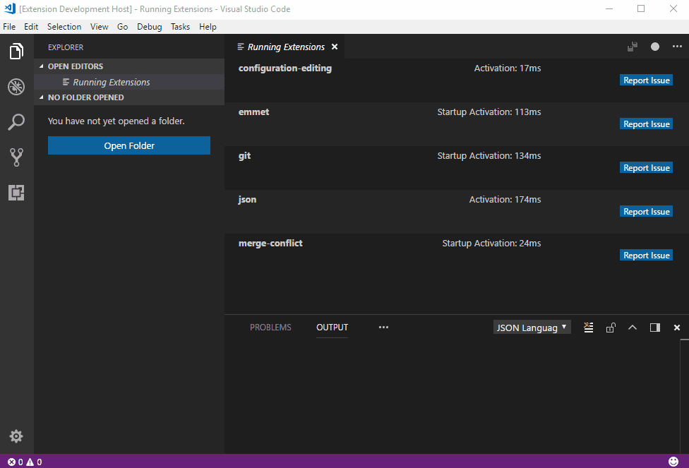Switch to the Problems tab
689x468 pixels.
(270, 327)
